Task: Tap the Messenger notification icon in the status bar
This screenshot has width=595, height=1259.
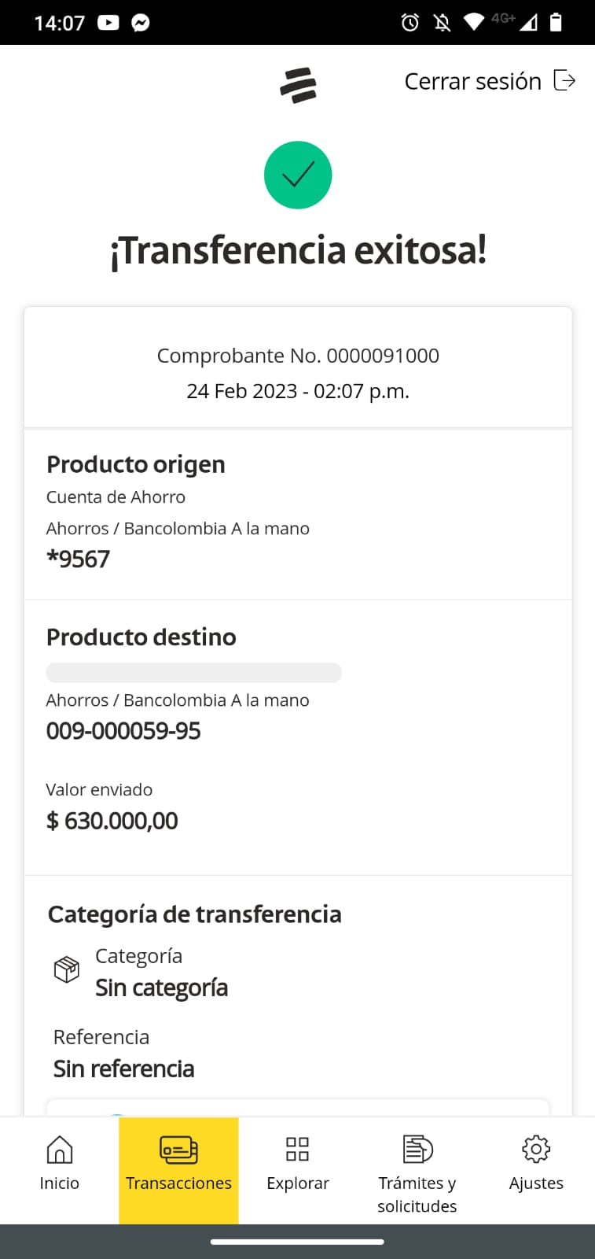Action: [141, 22]
